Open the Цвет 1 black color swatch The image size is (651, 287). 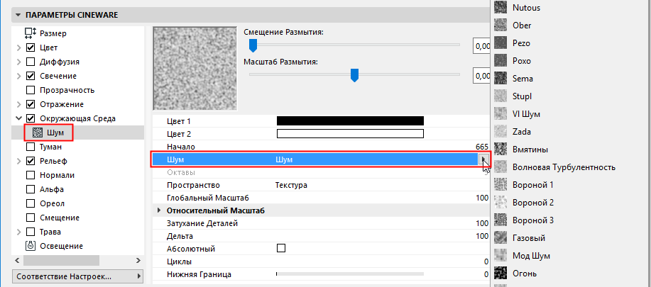point(349,121)
